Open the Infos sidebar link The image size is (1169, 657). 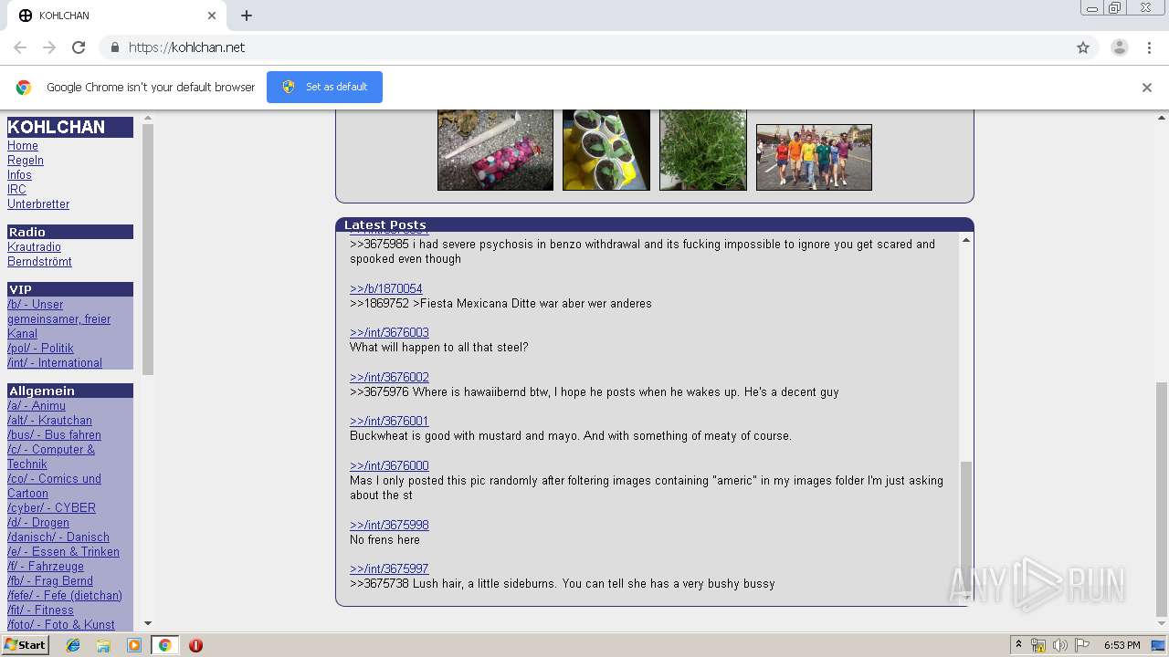tap(19, 175)
